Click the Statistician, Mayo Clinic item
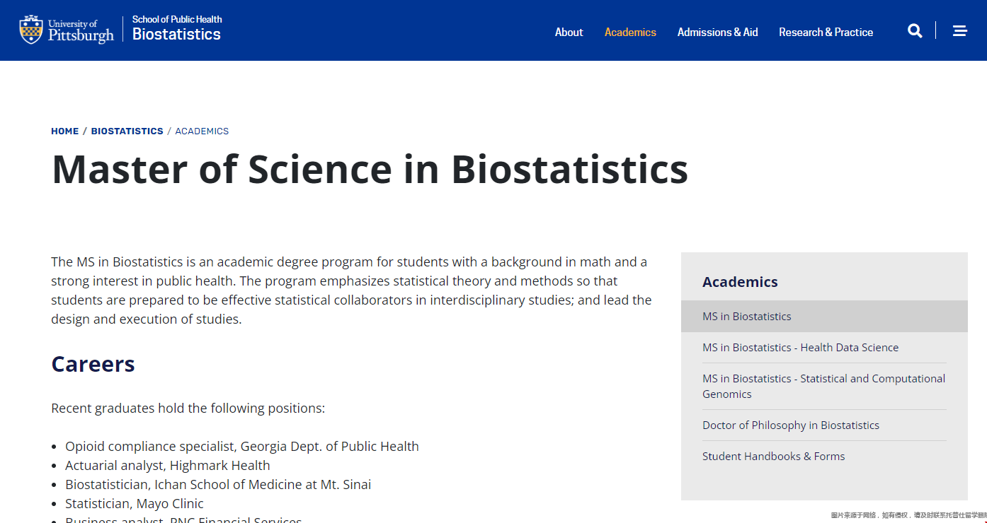The image size is (987, 523). (134, 504)
